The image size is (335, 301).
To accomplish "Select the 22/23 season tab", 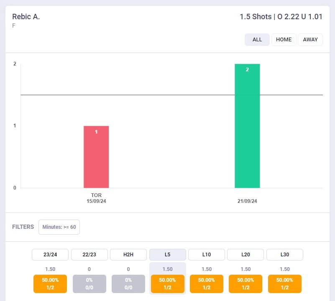I will click(90, 255).
